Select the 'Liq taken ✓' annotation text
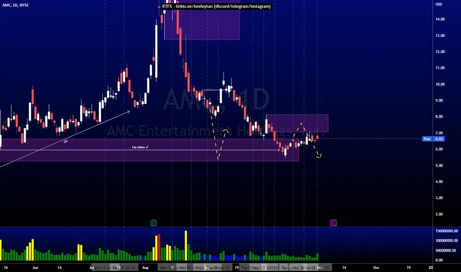This screenshot has height=272, width=461. point(140,147)
